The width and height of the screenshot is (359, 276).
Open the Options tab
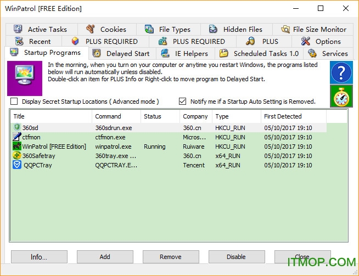coord(322,41)
